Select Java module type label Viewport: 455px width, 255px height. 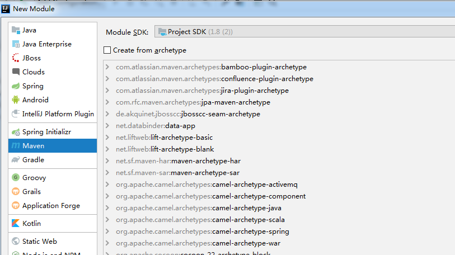click(x=29, y=30)
